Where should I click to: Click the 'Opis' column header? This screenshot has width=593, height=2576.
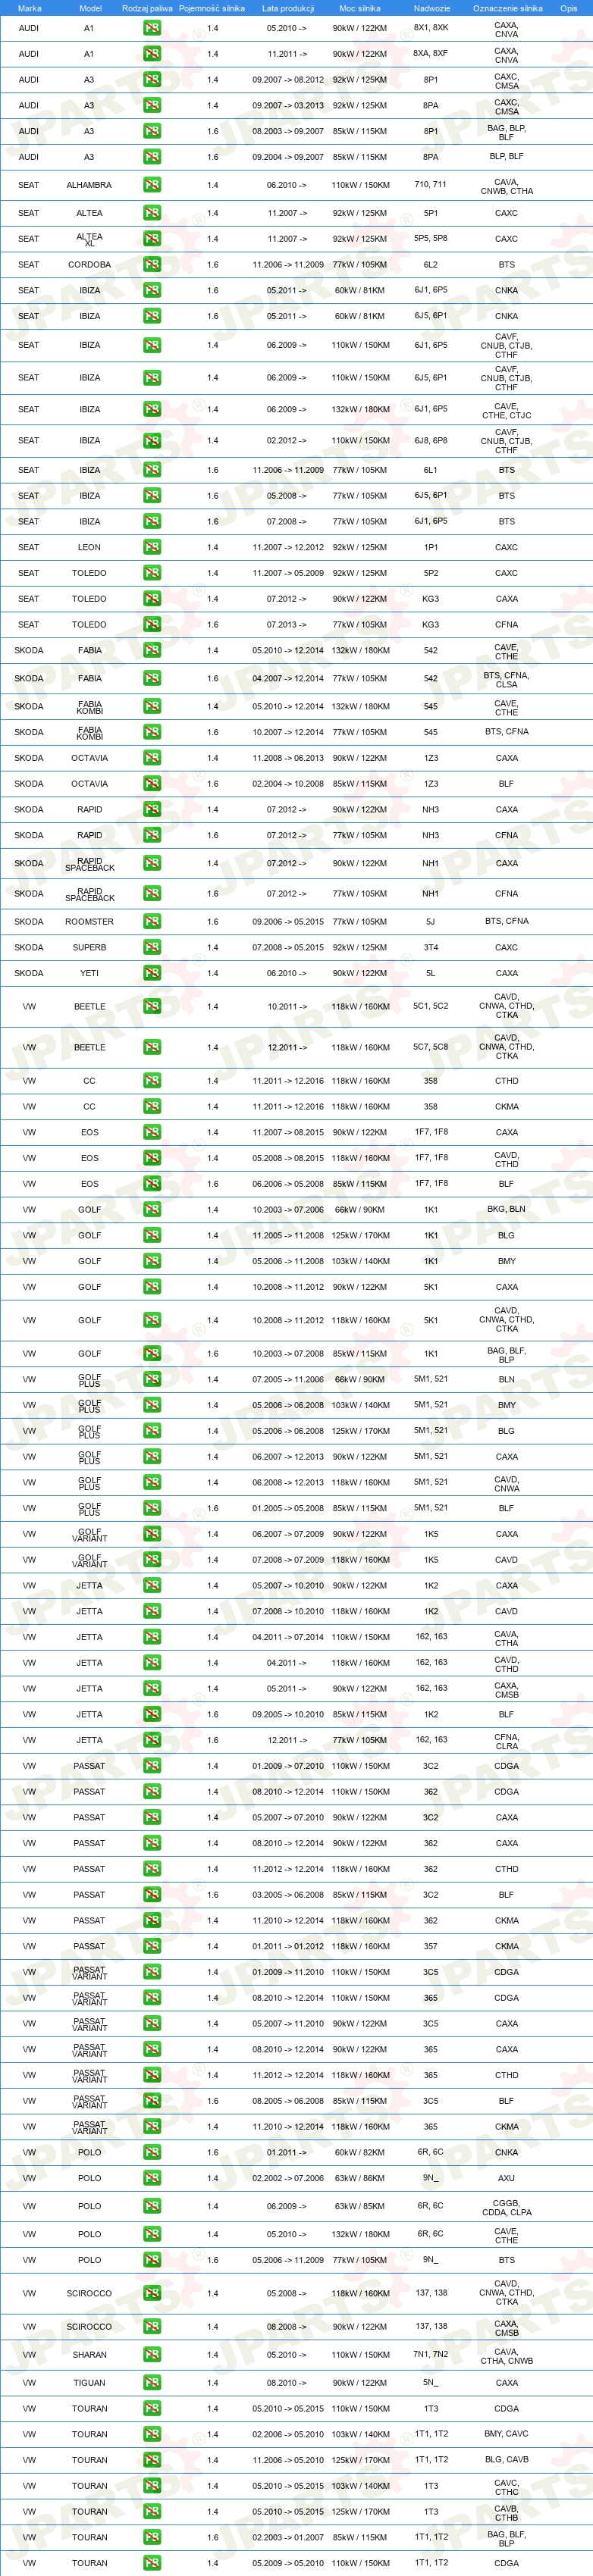569,8
